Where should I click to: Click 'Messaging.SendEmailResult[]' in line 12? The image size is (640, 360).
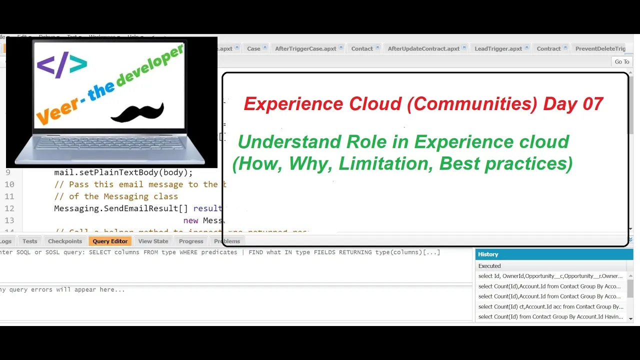(x=121, y=208)
